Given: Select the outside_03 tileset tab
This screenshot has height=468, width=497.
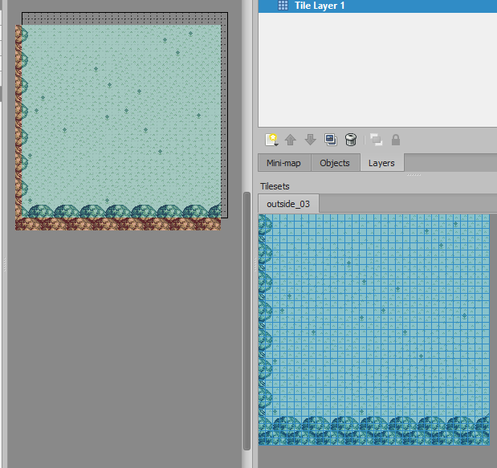Looking at the screenshot, I should 288,204.
